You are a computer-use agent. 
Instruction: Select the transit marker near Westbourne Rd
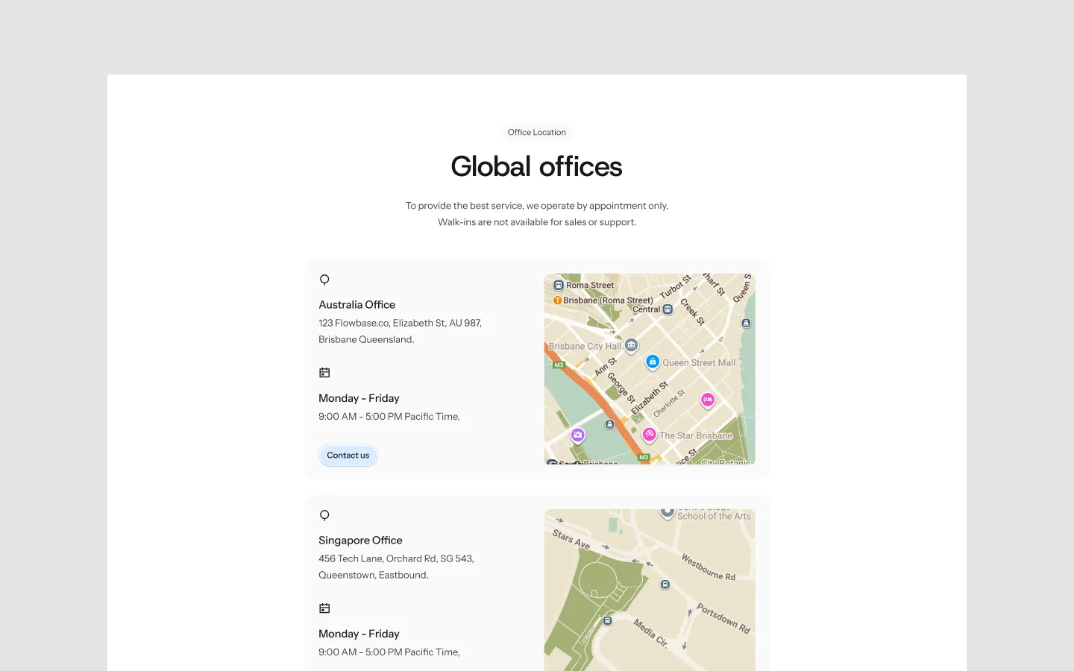point(665,585)
